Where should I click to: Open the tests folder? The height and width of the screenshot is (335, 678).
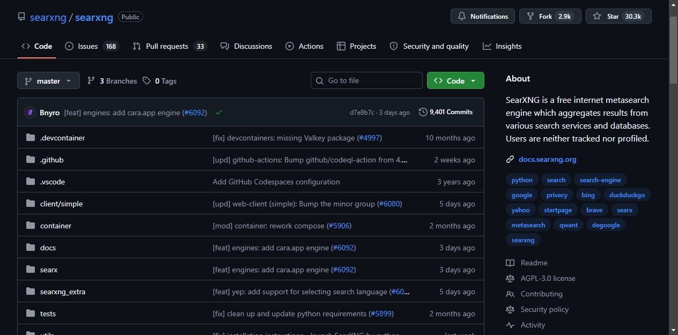tap(48, 314)
